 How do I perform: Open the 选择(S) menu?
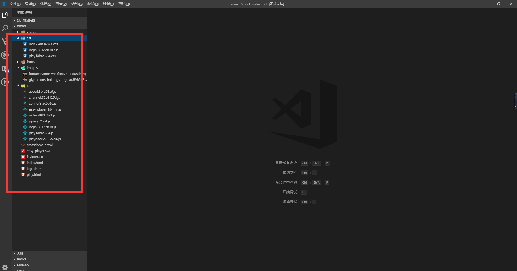click(x=46, y=4)
